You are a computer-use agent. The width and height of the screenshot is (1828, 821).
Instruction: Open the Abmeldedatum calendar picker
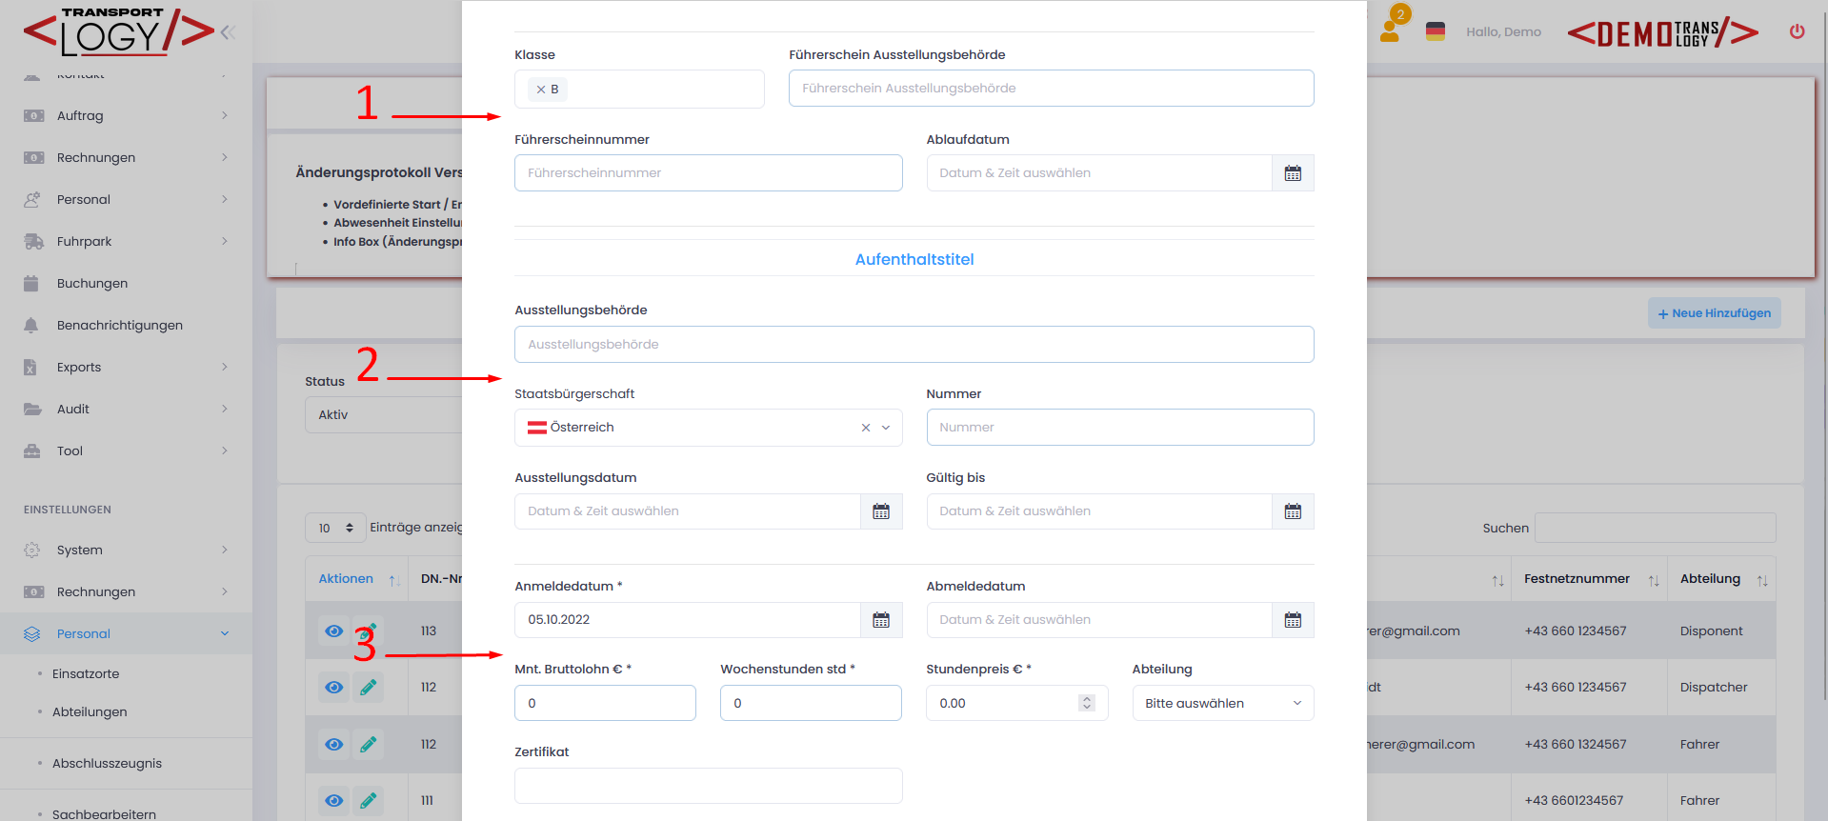click(1293, 620)
